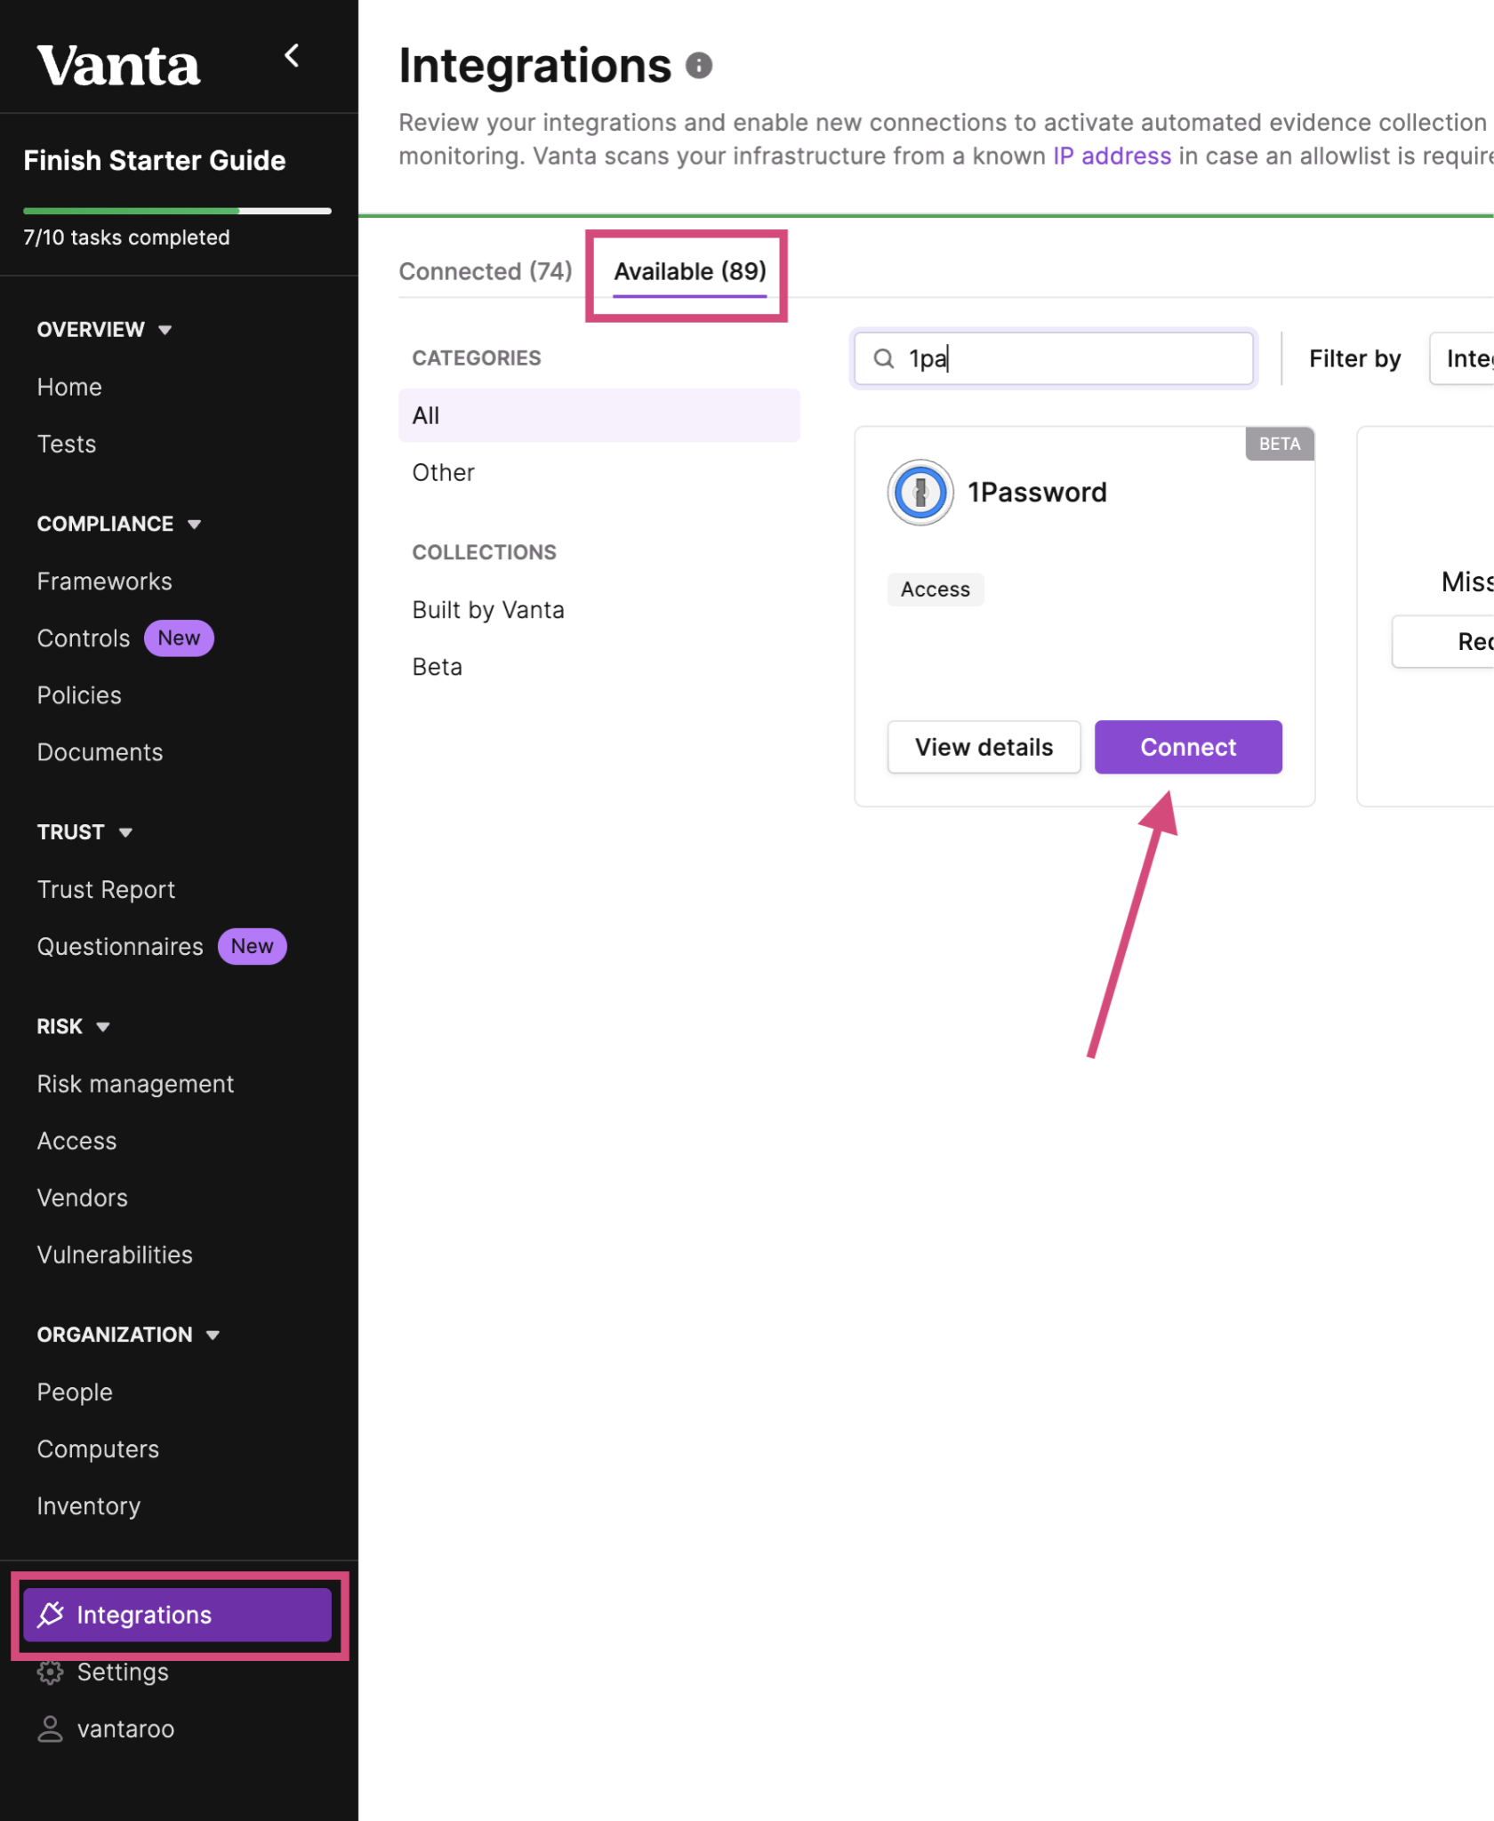Viewport: 1494px width, 1821px height.
Task: Go to Frameworks page
Action: 105,582
